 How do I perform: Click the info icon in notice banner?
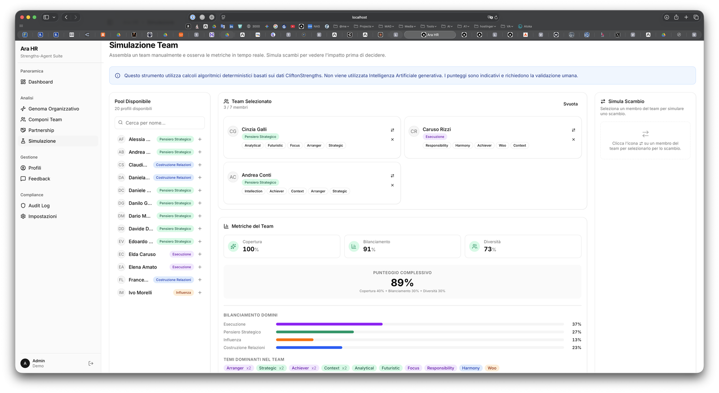[x=118, y=76]
